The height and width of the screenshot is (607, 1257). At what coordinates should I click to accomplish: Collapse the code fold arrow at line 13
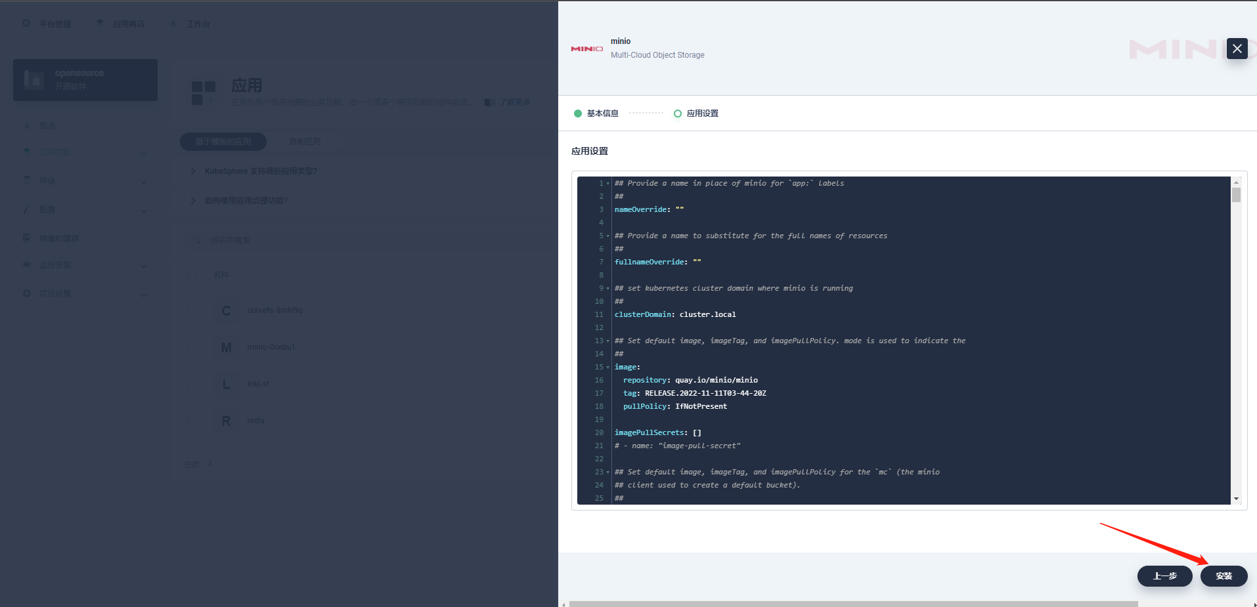coord(608,341)
